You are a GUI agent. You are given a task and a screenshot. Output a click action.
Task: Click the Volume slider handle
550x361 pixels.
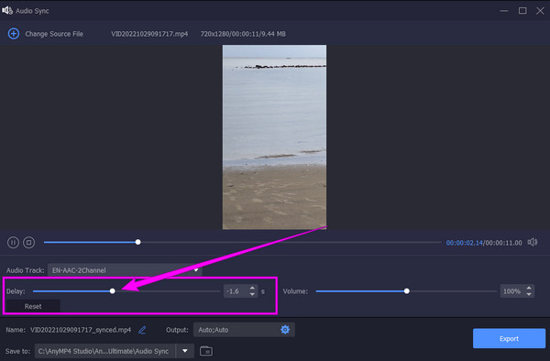[406, 290]
